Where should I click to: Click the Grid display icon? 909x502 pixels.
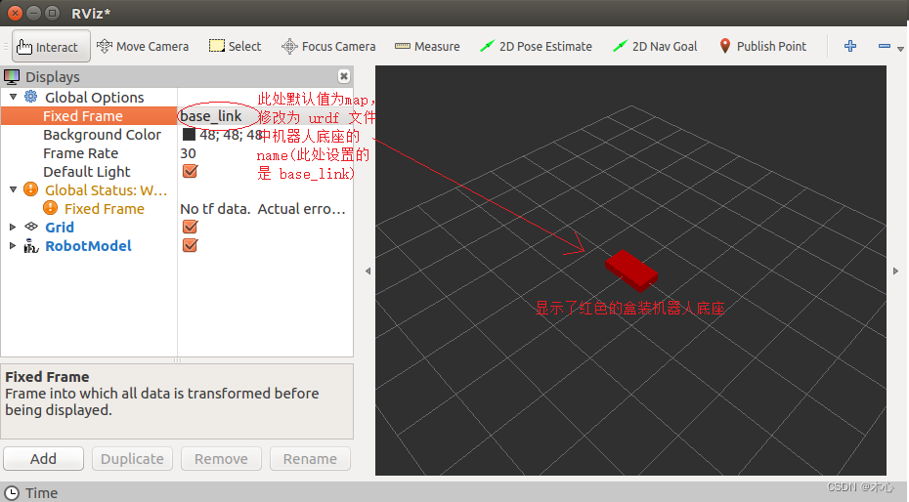31,227
